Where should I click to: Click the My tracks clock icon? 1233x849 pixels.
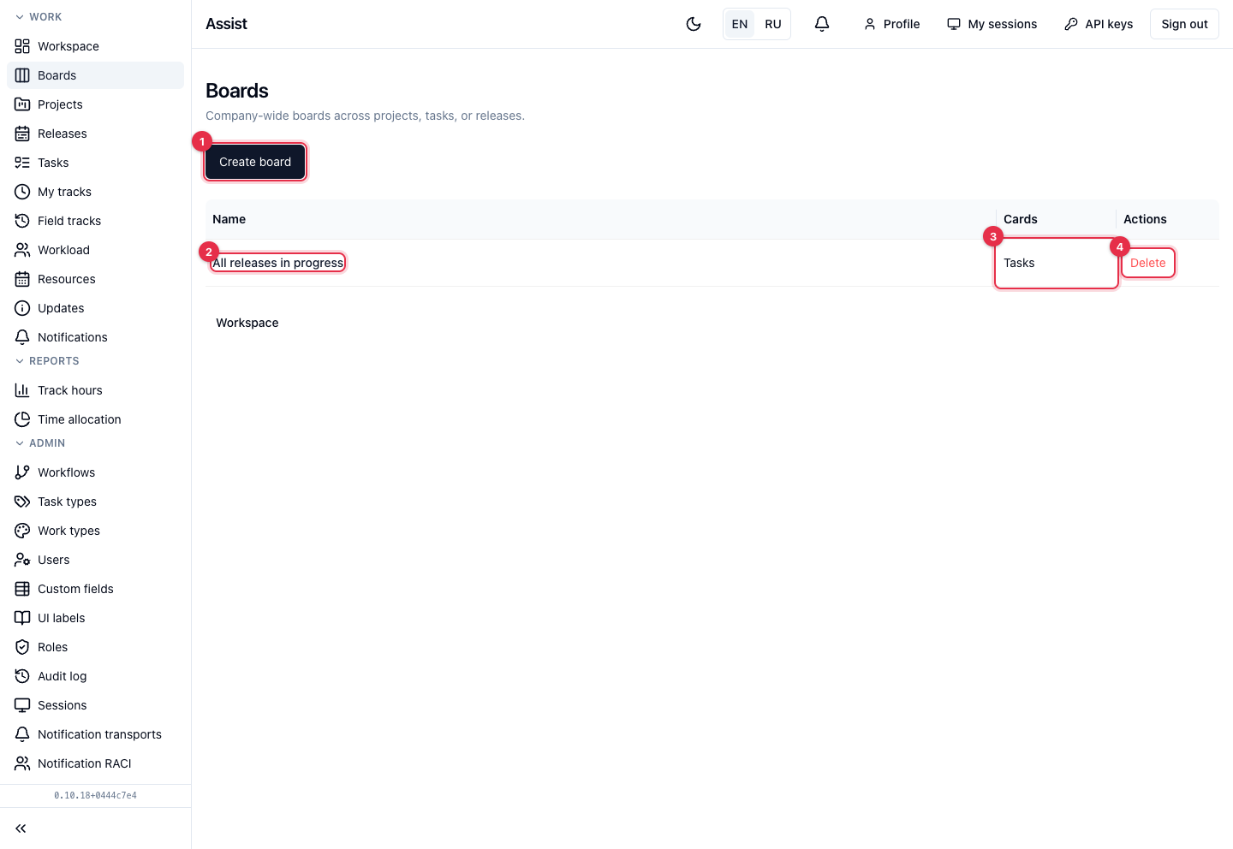22,192
